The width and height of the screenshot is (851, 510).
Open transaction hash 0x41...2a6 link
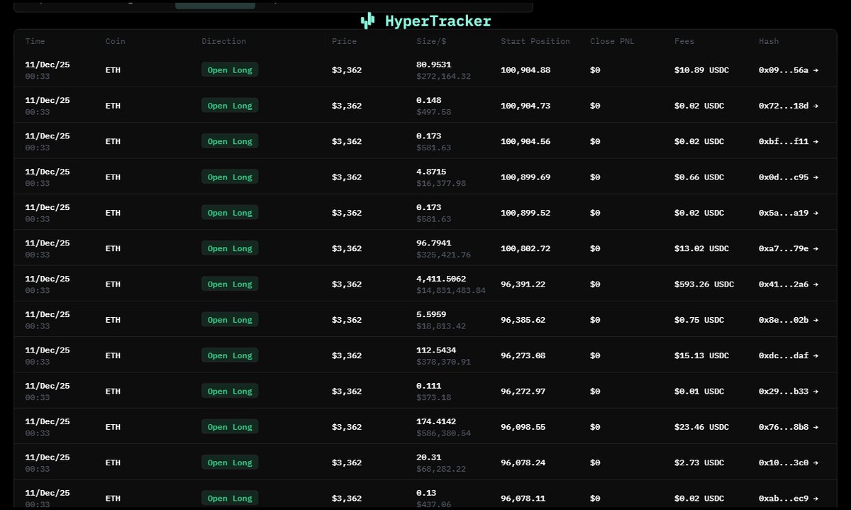click(x=789, y=284)
